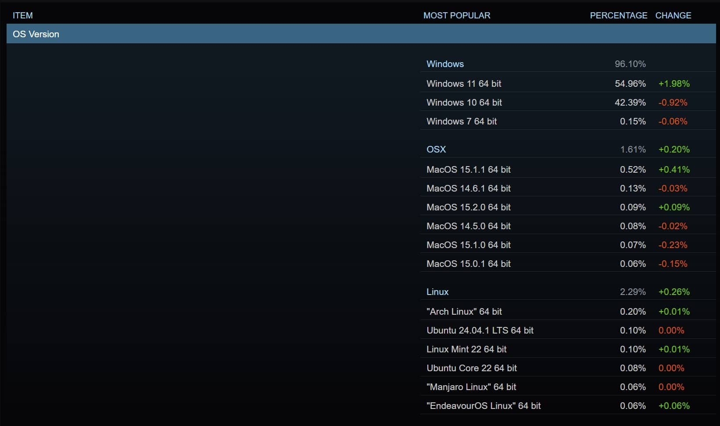Select the Ubuntu Core 22 64 bit row
Viewport: 720px width, 426px height.
[x=568, y=368]
